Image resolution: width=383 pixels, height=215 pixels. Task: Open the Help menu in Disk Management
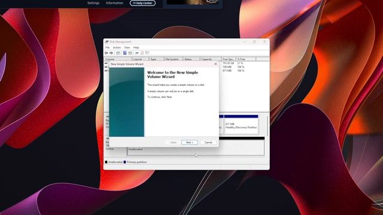[136, 48]
